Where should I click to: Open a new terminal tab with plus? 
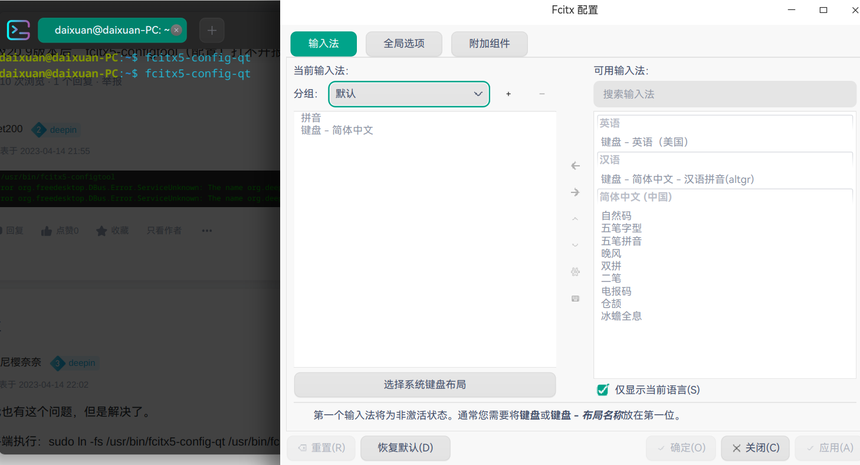click(212, 30)
